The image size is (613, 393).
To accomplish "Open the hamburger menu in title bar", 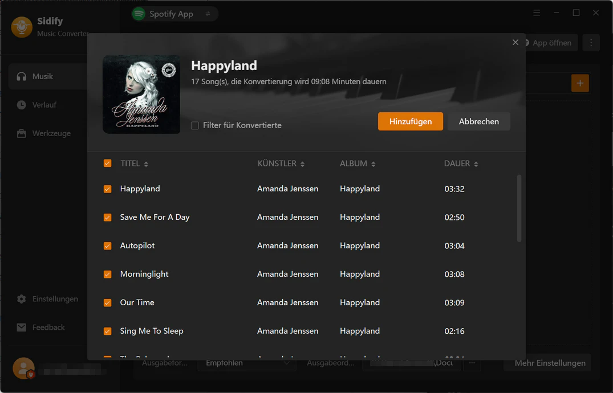I will (x=537, y=13).
